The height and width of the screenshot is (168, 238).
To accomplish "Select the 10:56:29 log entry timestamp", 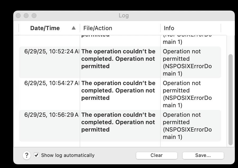I will coord(52,115).
